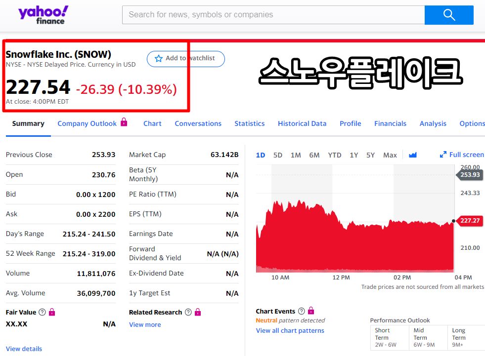Click the full screen expand arrows icon
Viewport: 485px width, 356px height.
point(443,155)
